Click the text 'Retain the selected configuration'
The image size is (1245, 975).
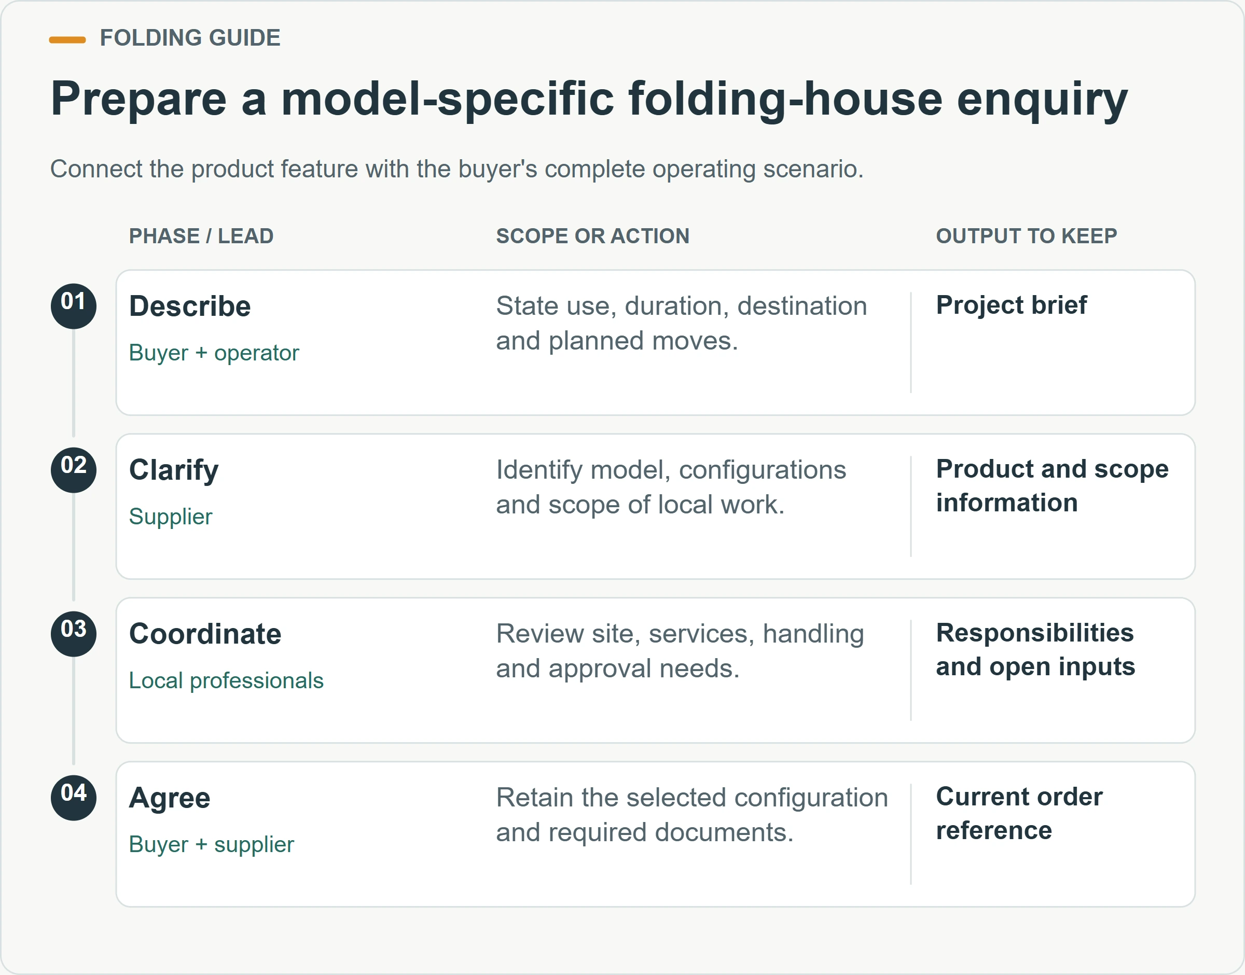tap(692, 798)
